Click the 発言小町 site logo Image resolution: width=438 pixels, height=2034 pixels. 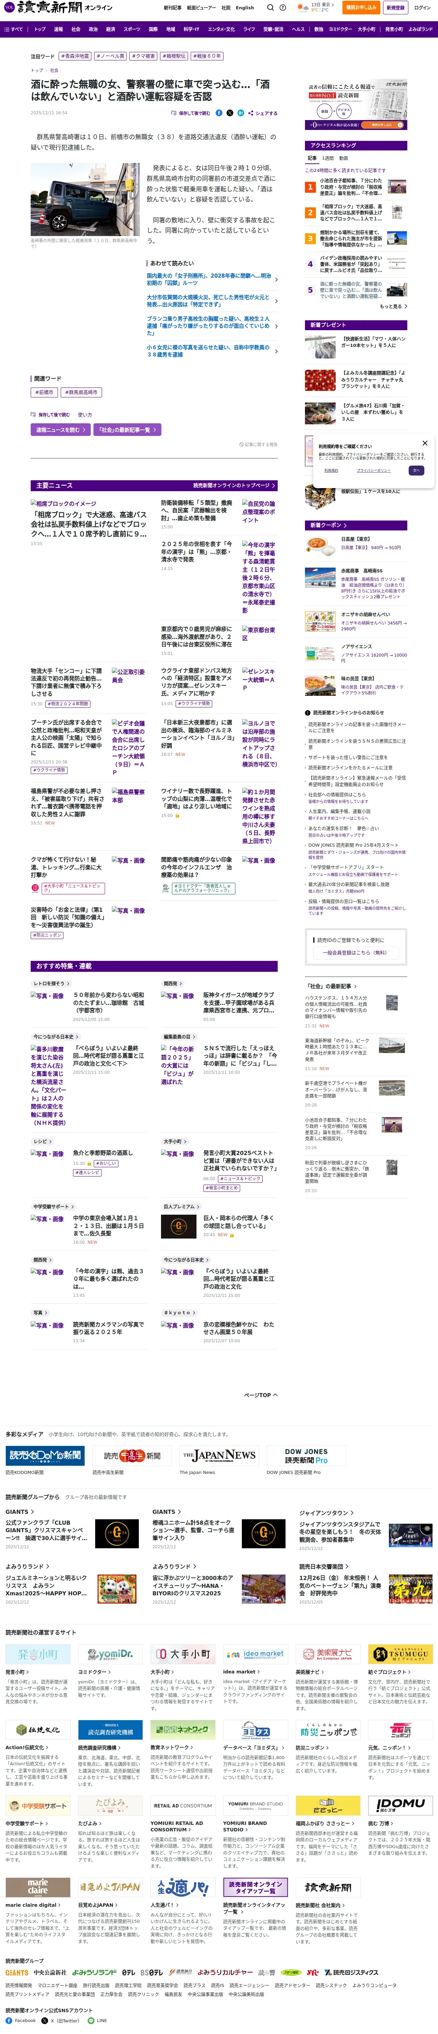(38, 1654)
